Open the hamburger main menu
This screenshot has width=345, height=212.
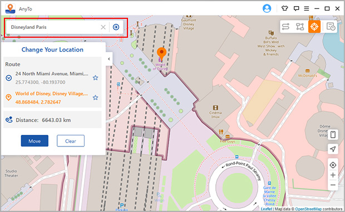click(x=307, y=8)
